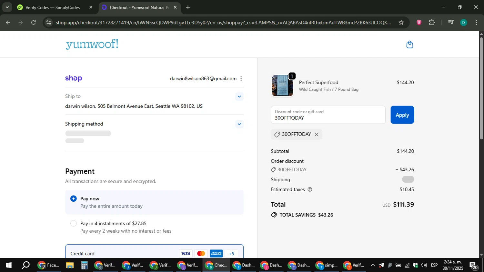Close the Checkout Yumwoof tab

[x=175, y=7]
